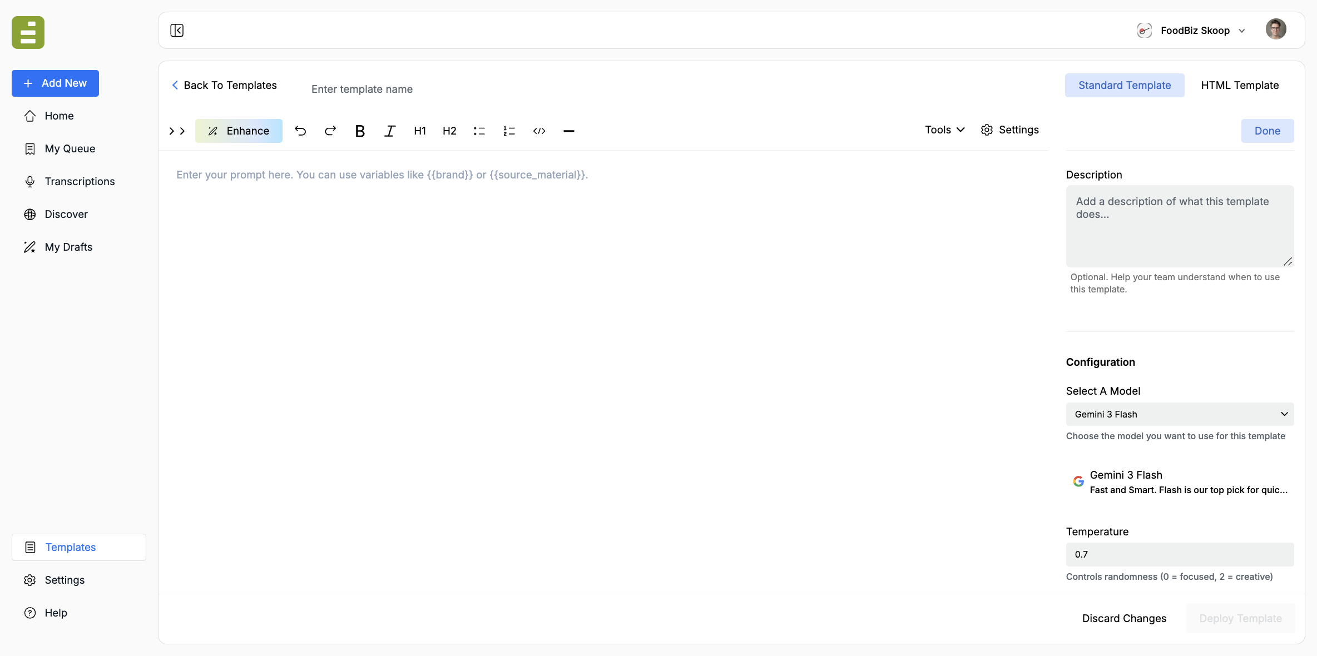The height and width of the screenshot is (656, 1317).
Task: Switch to the HTML Template tab
Action: pyautogui.click(x=1240, y=85)
